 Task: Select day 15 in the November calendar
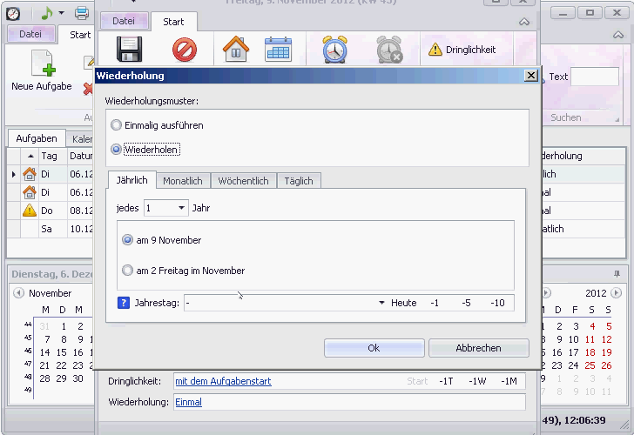[61, 352]
